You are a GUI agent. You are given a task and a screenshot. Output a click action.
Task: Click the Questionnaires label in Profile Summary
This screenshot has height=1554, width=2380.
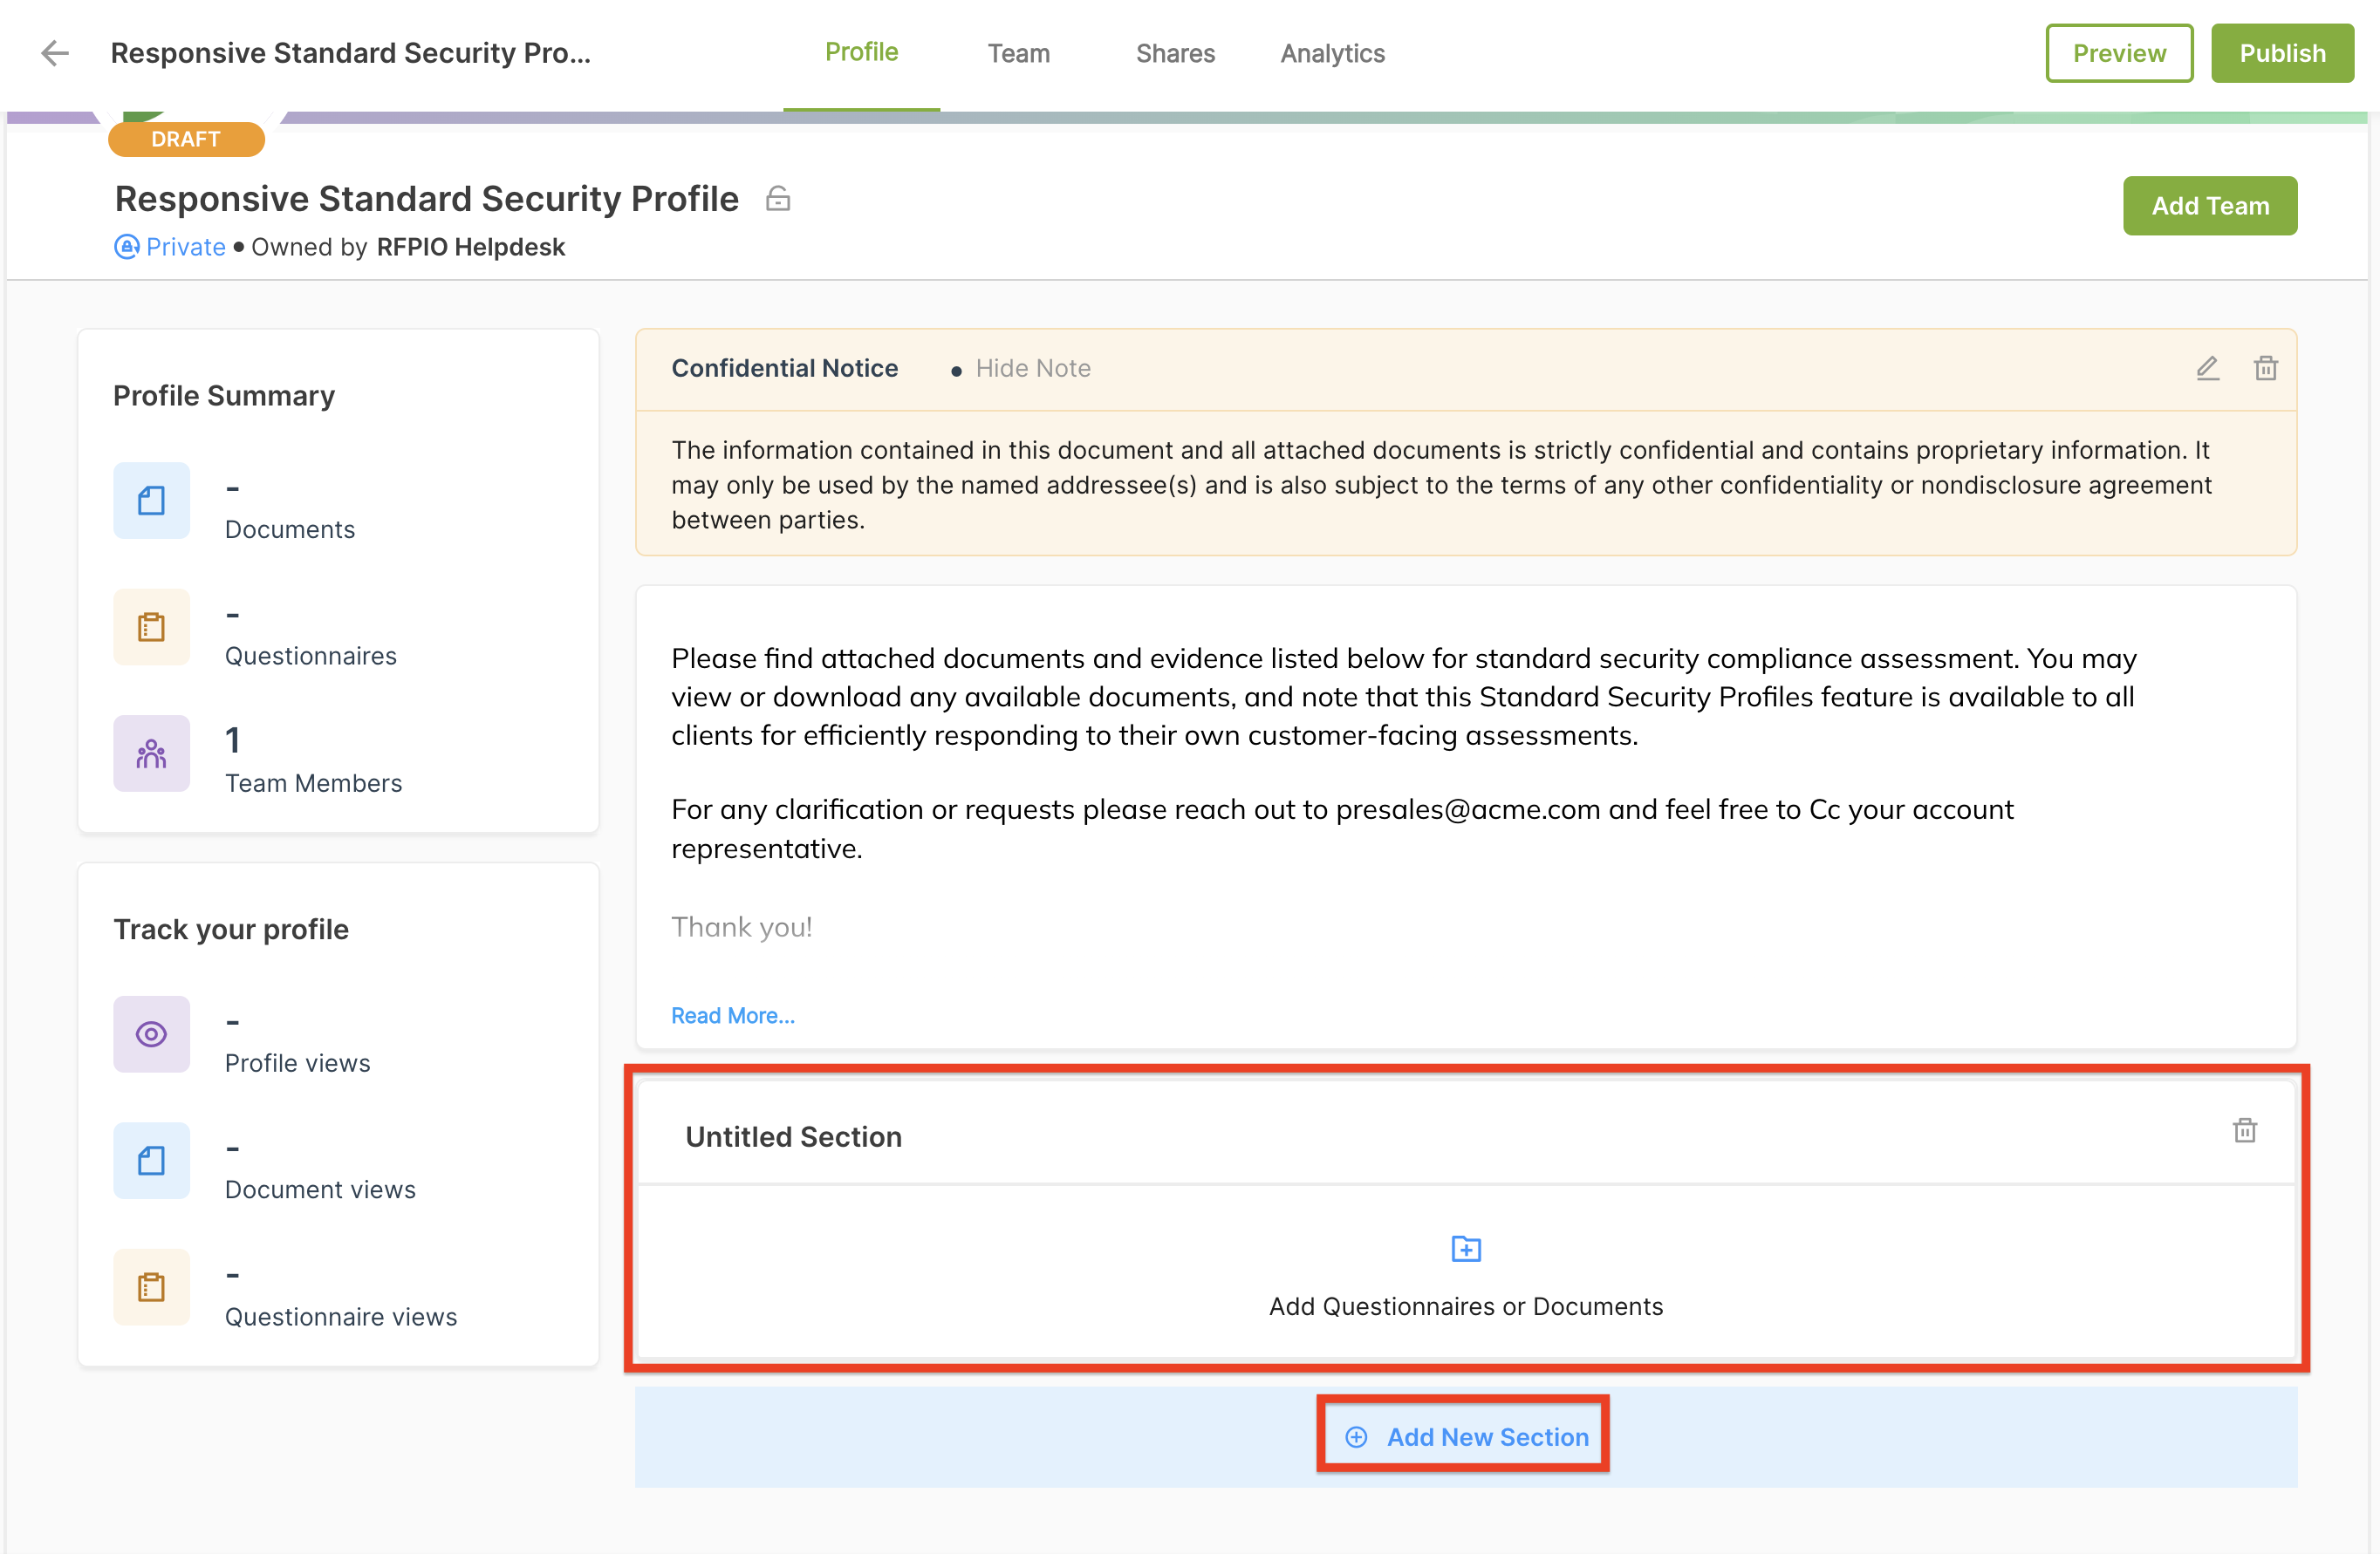(311, 657)
